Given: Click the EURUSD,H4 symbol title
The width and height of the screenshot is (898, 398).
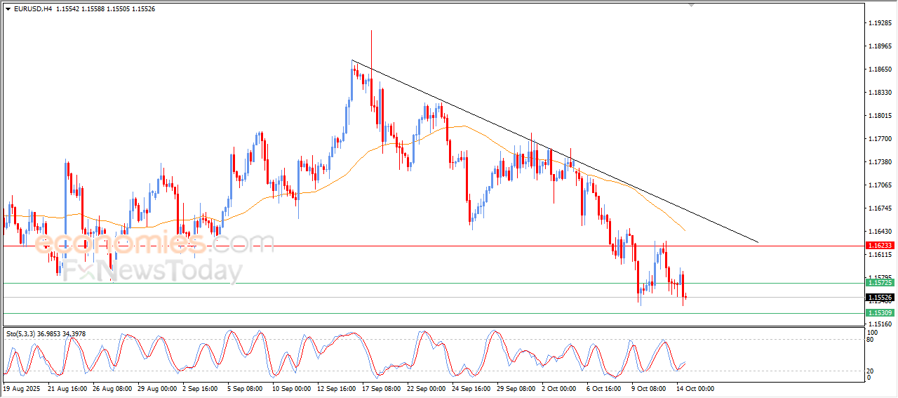Looking at the screenshot, I should point(32,9).
